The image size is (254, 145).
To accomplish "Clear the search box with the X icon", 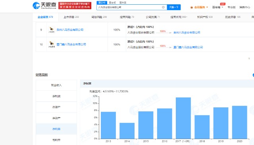I will (x=163, y=7).
